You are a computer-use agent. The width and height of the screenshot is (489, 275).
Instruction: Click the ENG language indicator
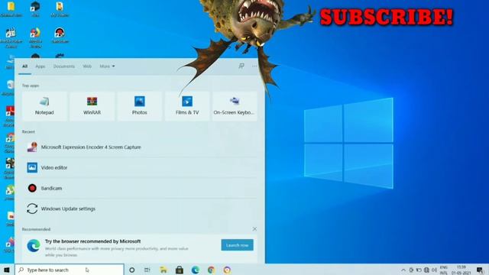click(x=443, y=270)
